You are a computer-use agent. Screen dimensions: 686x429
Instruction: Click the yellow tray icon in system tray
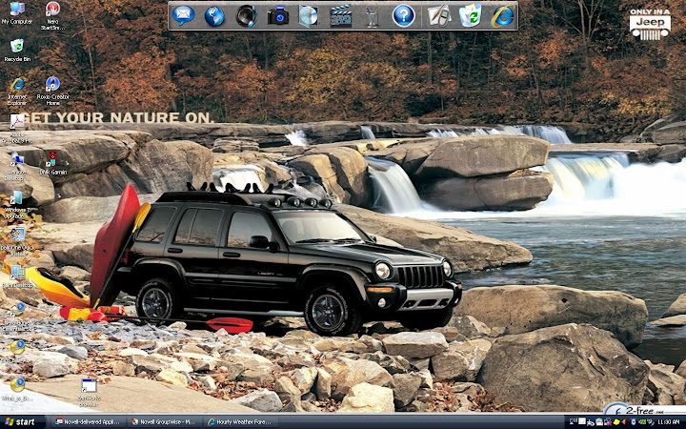pyautogui.click(x=616, y=422)
